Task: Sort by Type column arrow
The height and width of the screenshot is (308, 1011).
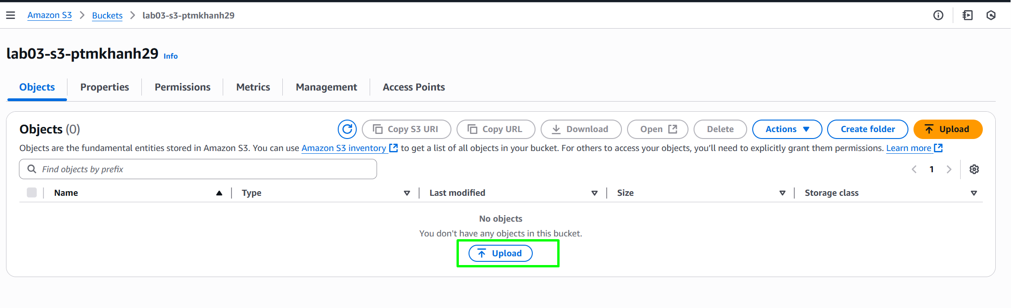Action: point(407,193)
